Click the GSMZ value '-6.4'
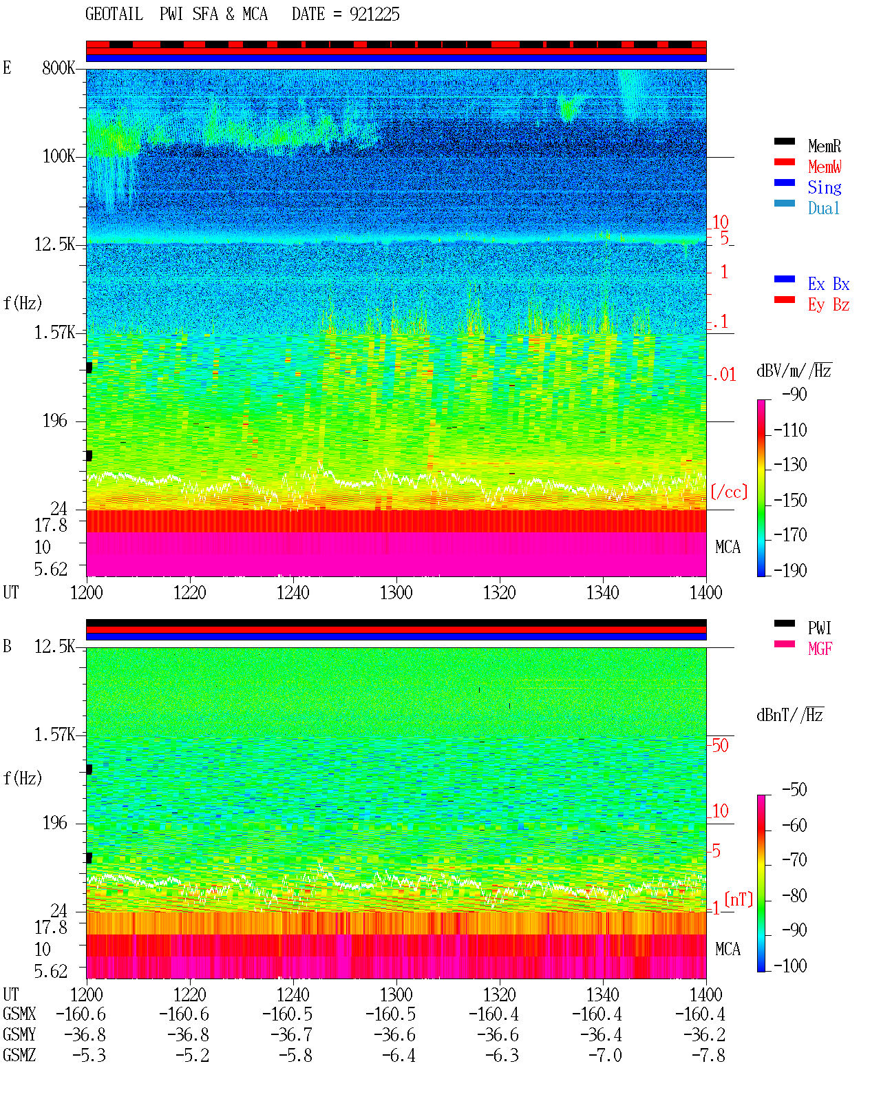This screenshot has height=1097, width=881. click(x=399, y=1056)
